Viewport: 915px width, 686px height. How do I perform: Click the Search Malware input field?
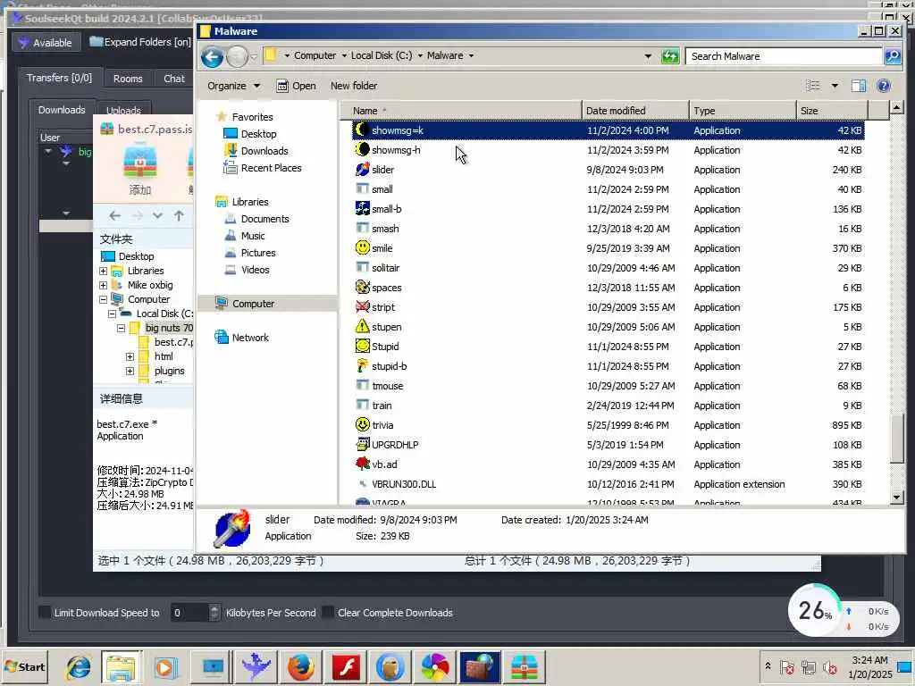pos(782,56)
